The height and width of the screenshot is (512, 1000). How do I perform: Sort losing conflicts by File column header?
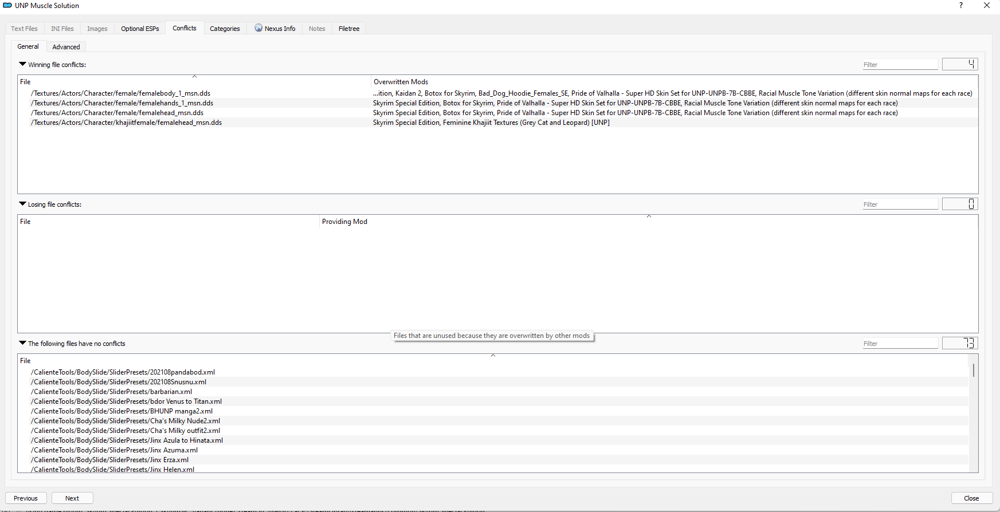(168, 222)
